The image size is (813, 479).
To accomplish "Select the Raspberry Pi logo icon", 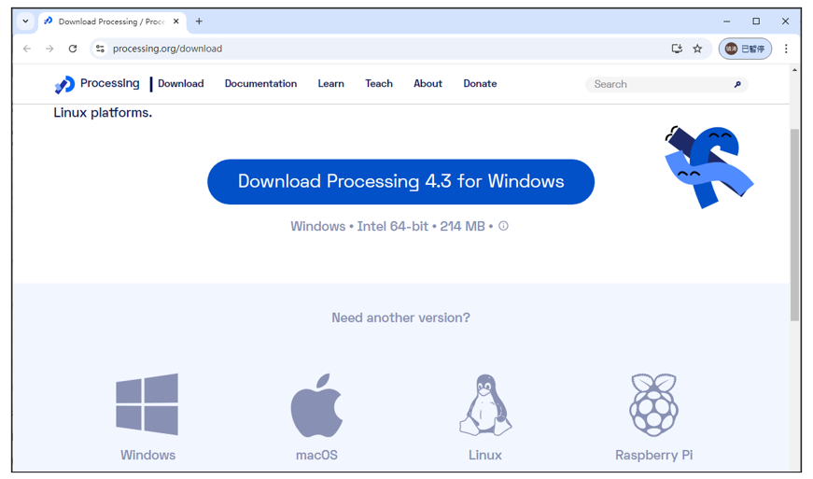I will coord(653,405).
